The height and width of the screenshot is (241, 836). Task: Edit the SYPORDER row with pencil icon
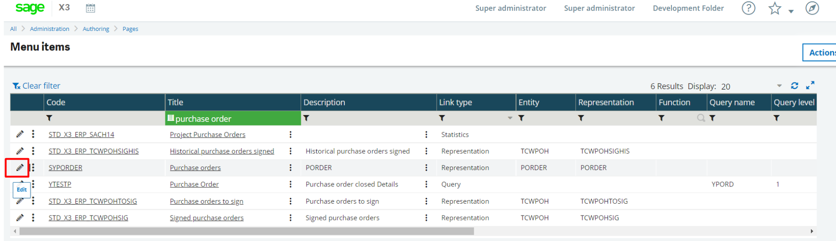point(20,168)
